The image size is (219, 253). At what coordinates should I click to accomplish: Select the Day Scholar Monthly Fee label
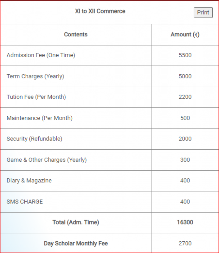pos(76,243)
